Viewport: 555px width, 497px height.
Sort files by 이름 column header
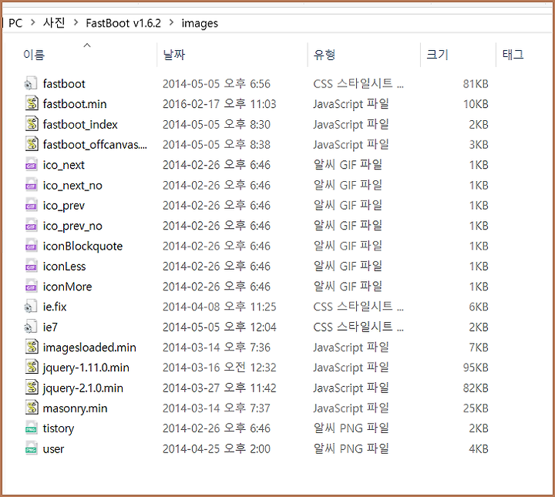[34, 55]
